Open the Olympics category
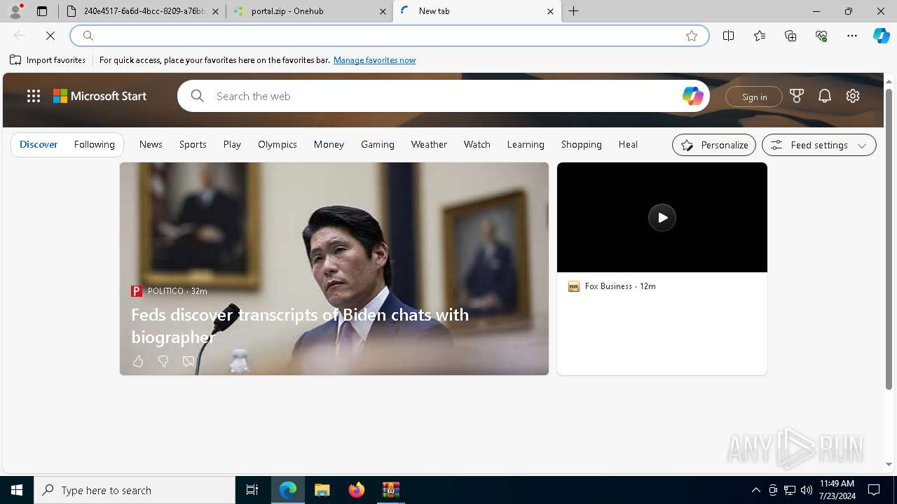The image size is (897, 504). pyautogui.click(x=278, y=144)
